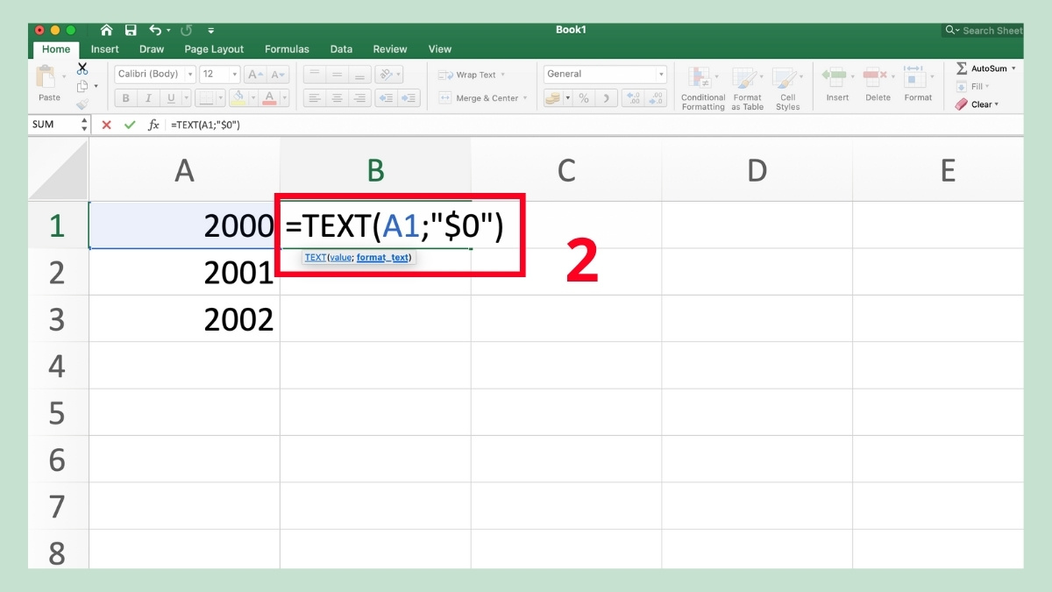
Task: Confirm the formula with the green checkmark
Action: (130, 125)
